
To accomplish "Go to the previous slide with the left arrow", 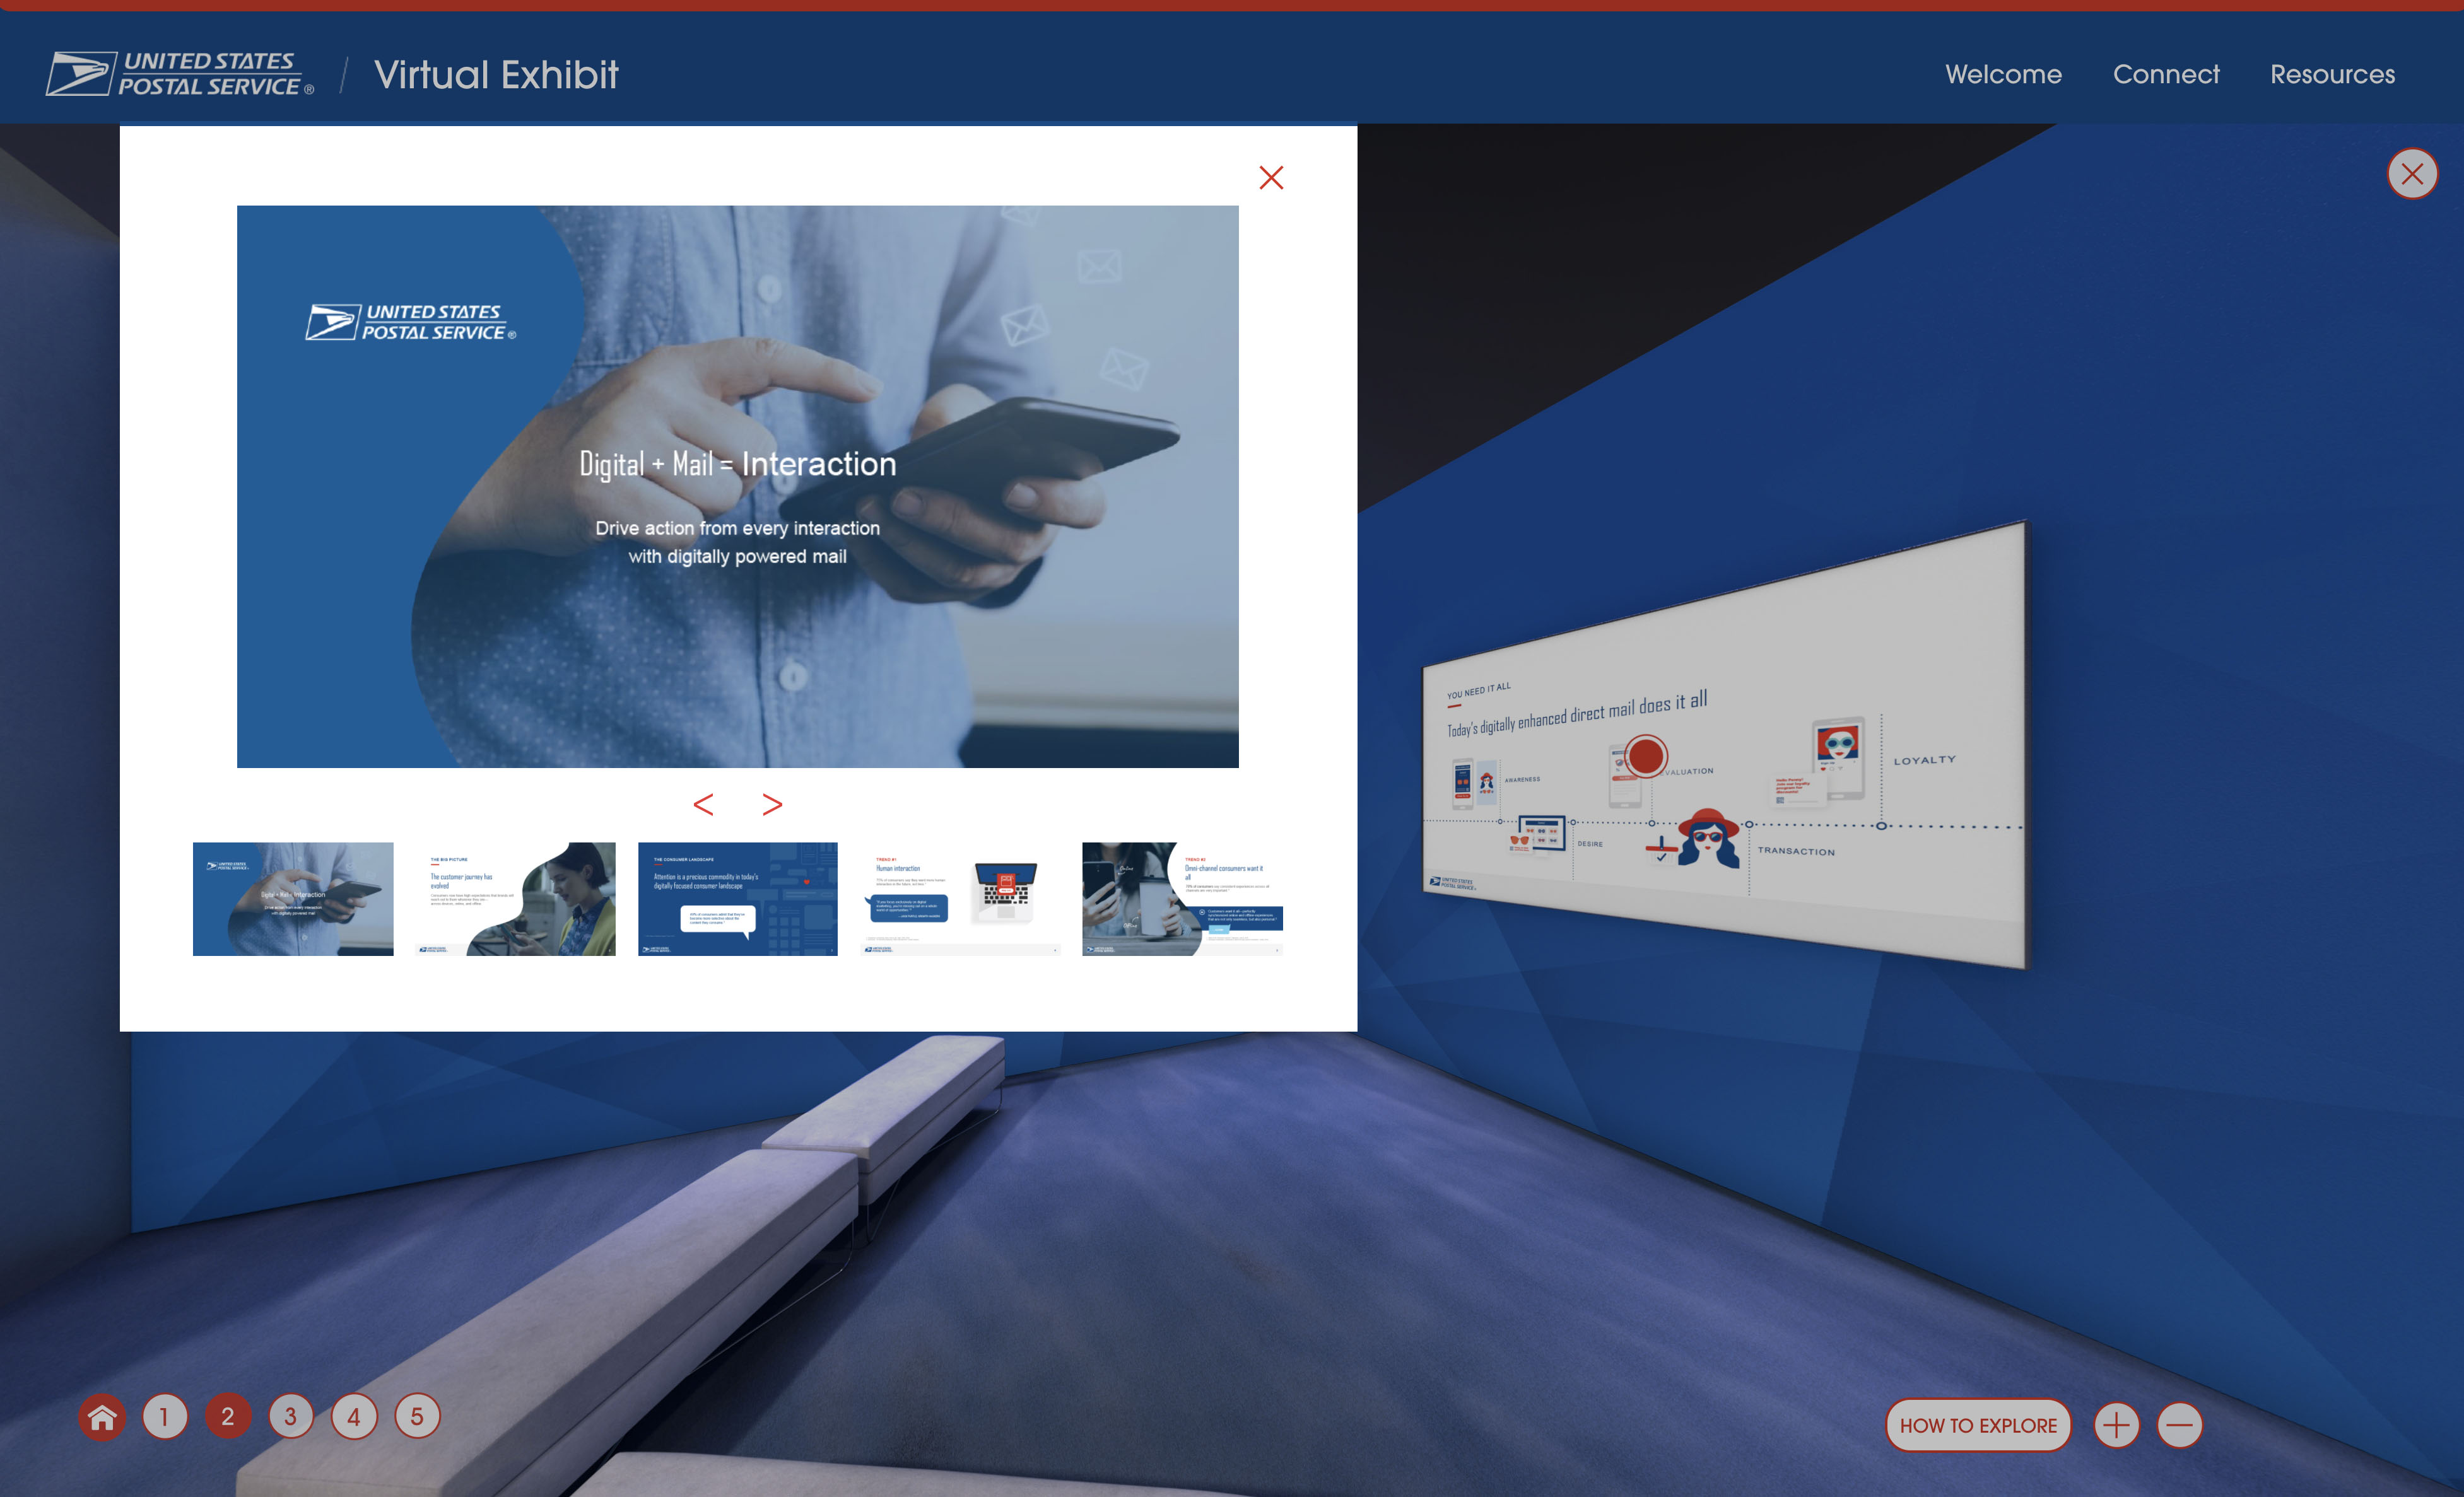I will [x=703, y=805].
